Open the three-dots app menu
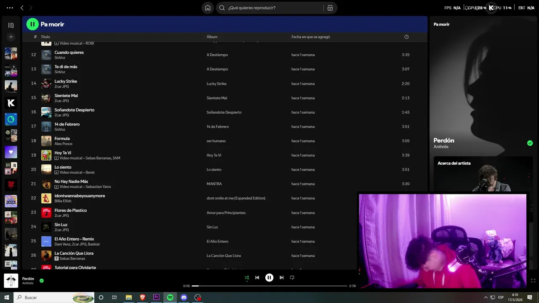This screenshot has height=303, width=539. (10, 8)
